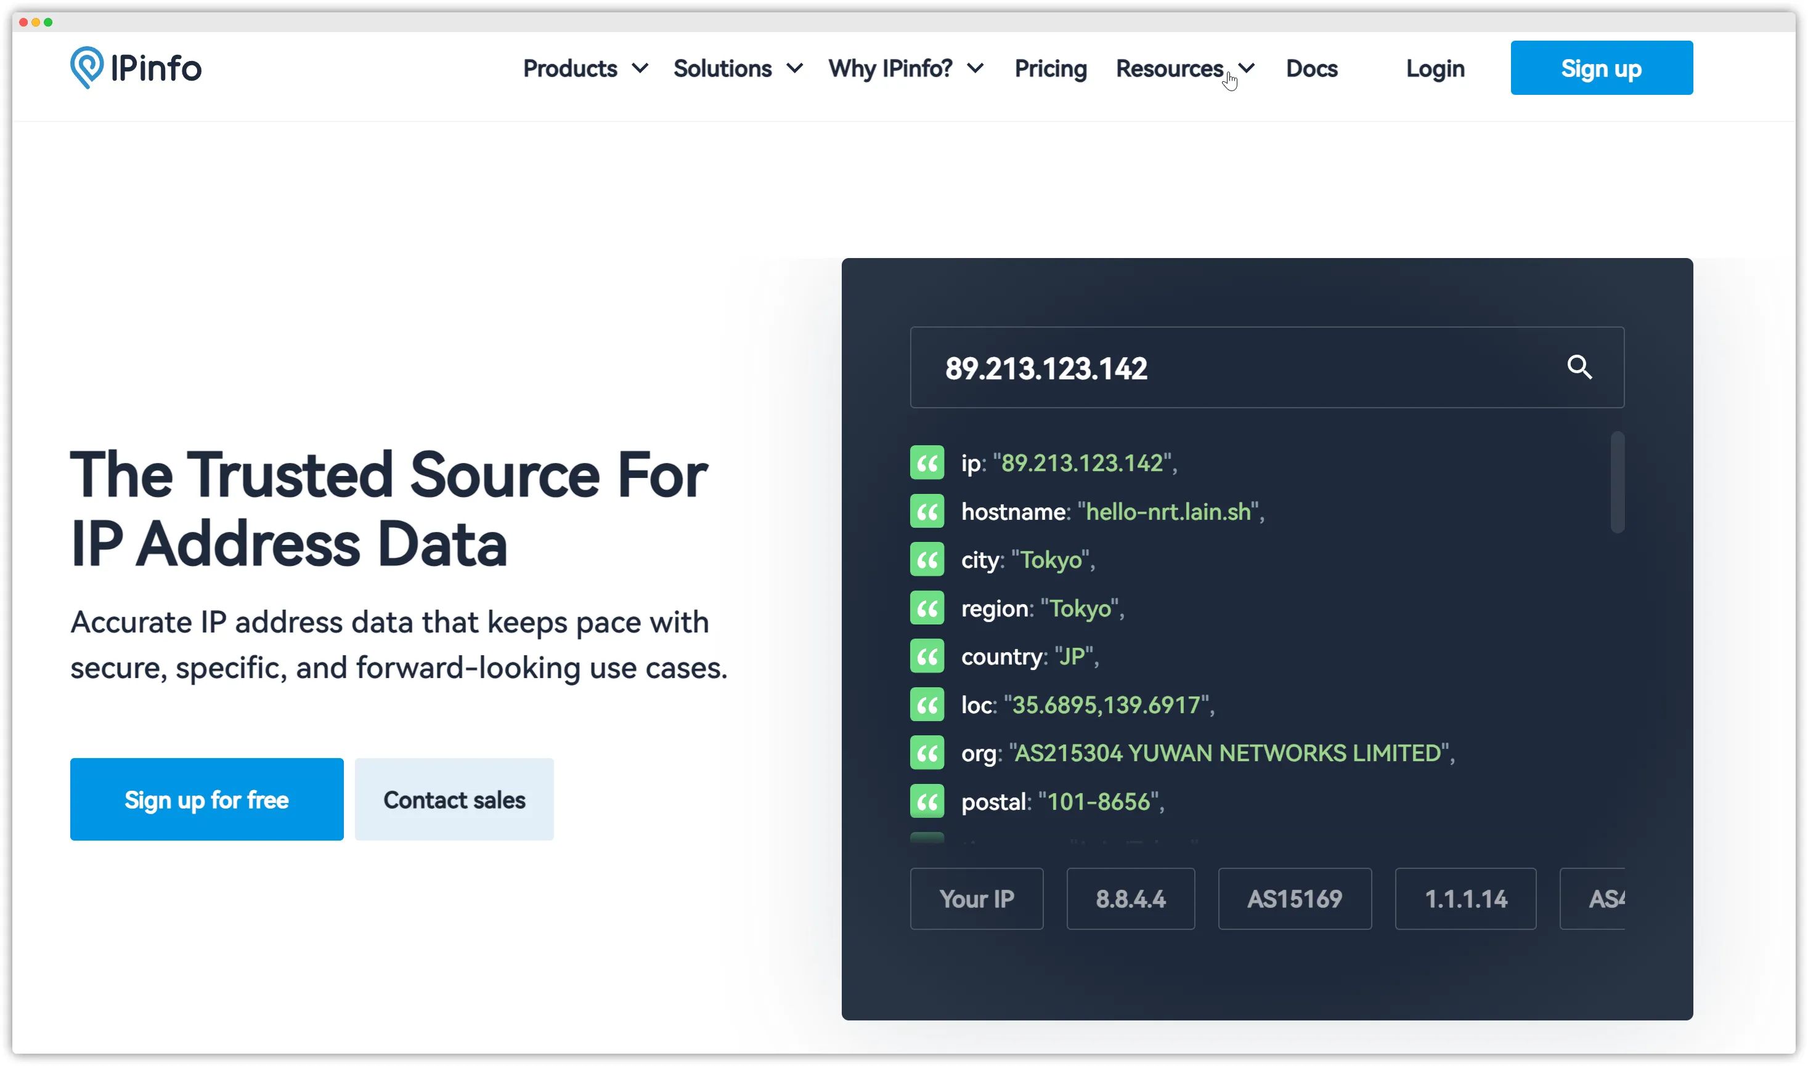
Task: Click the quote icon beside postal row
Action: click(927, 802)
